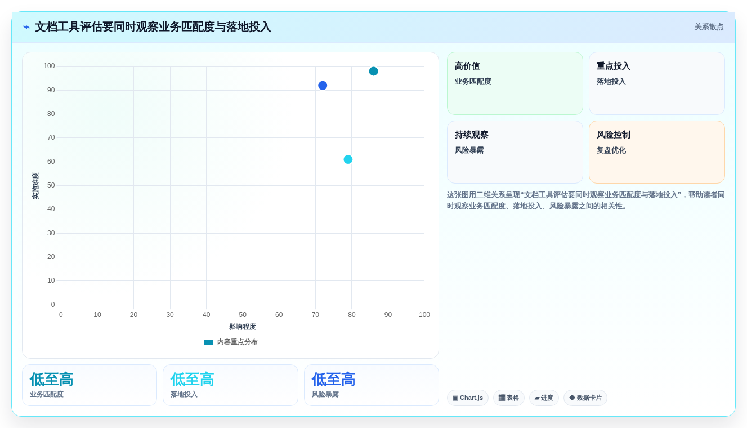Toggle the 内容重点分布 legend color swatch
Viewport: 747px width, 428px height.
click(x=208, y=342)
